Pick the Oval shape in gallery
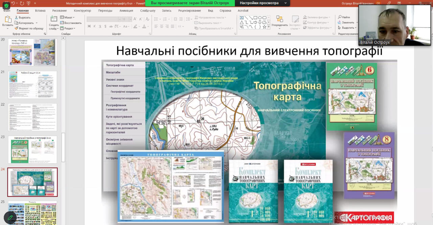This screenshot has height=225, width=433. [260, 18]
